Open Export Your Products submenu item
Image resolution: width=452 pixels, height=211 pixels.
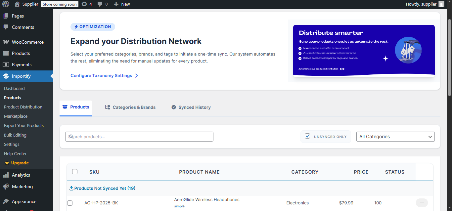tap(24, 125)
